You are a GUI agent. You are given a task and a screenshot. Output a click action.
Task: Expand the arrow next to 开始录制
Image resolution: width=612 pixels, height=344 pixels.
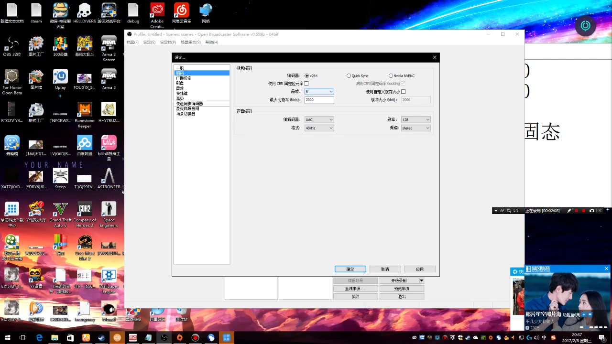(421, 280)
